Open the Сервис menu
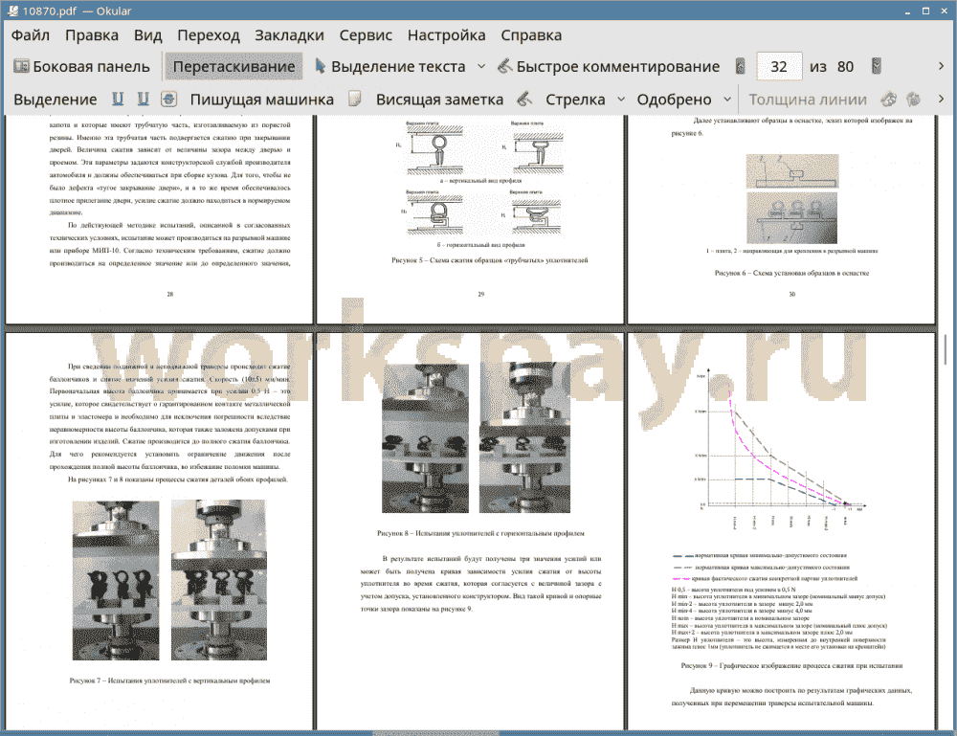The width and height of the screenshot is (957, 736). pos(366,35)
